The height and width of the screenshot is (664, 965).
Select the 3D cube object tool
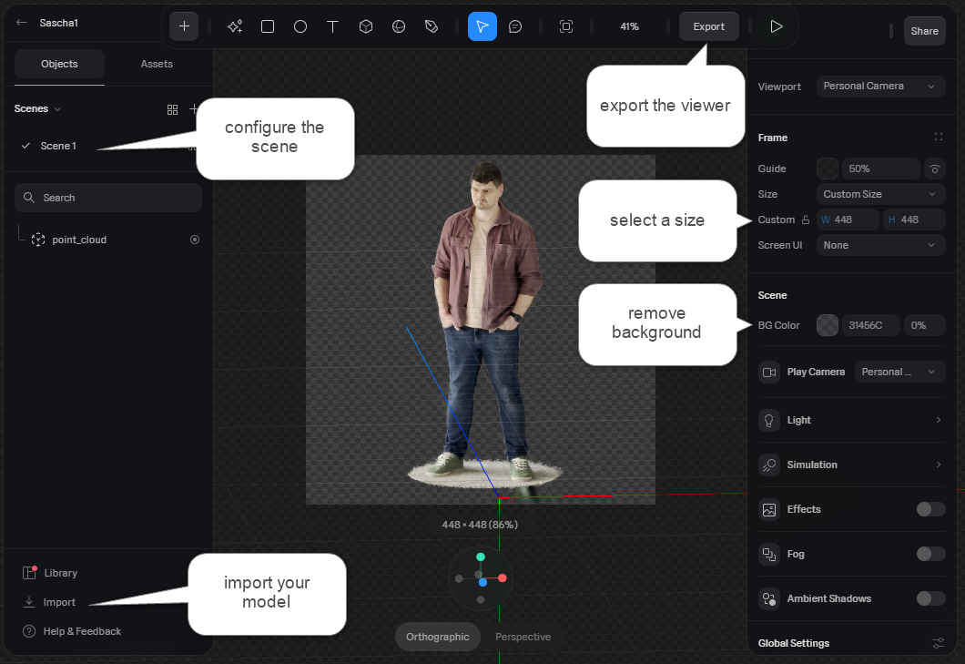tap(366, 26)
